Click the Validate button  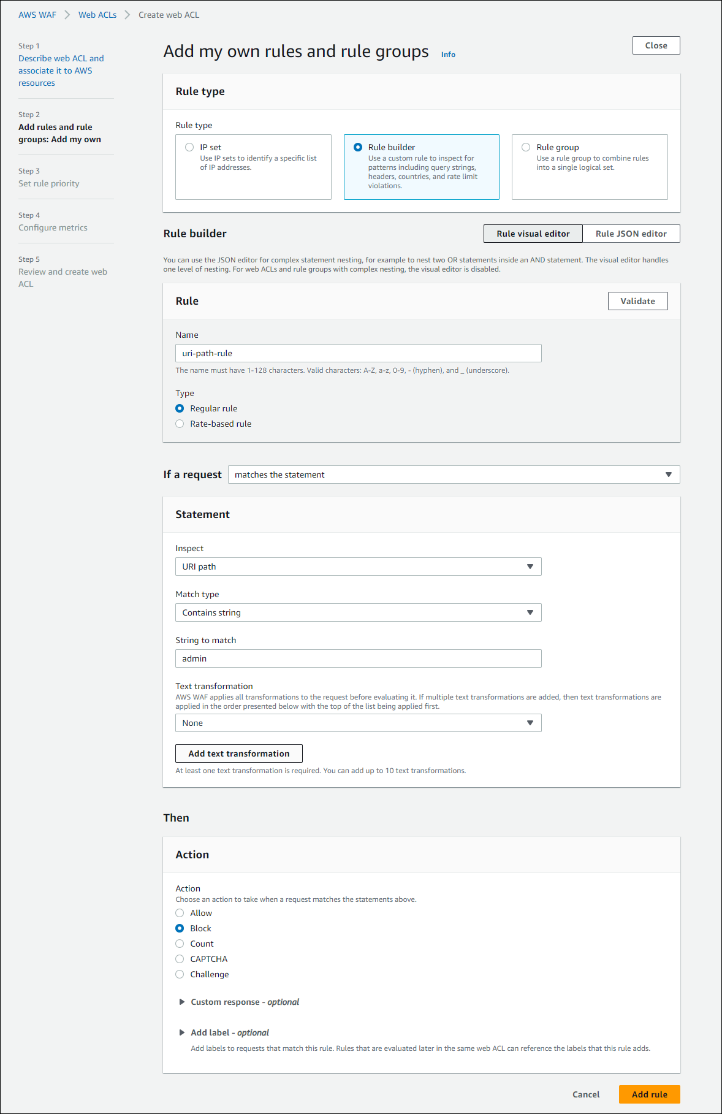pyautogui.click(x=638, y=301)
